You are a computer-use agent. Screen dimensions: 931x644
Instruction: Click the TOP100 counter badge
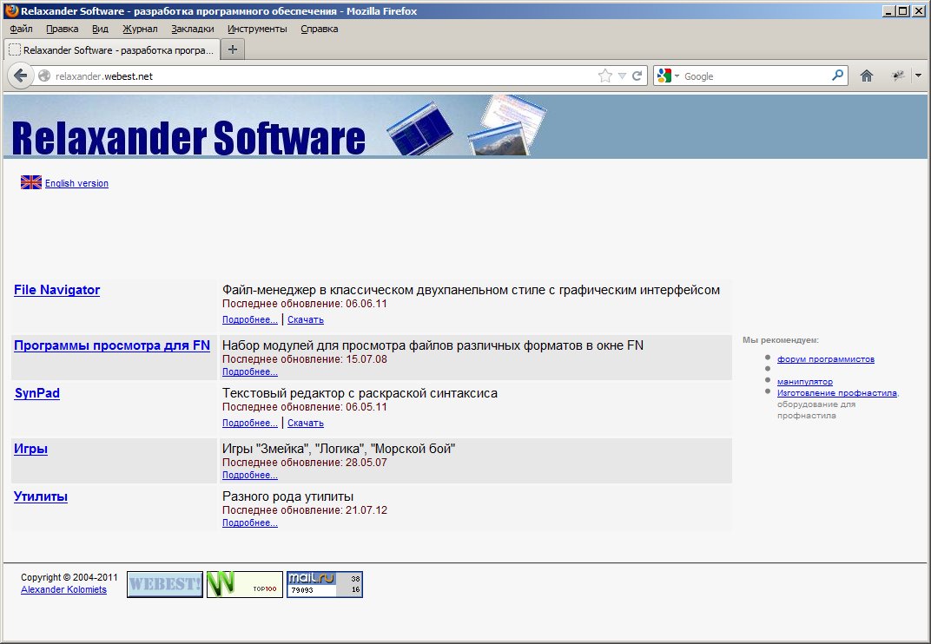tap(245, 584)
